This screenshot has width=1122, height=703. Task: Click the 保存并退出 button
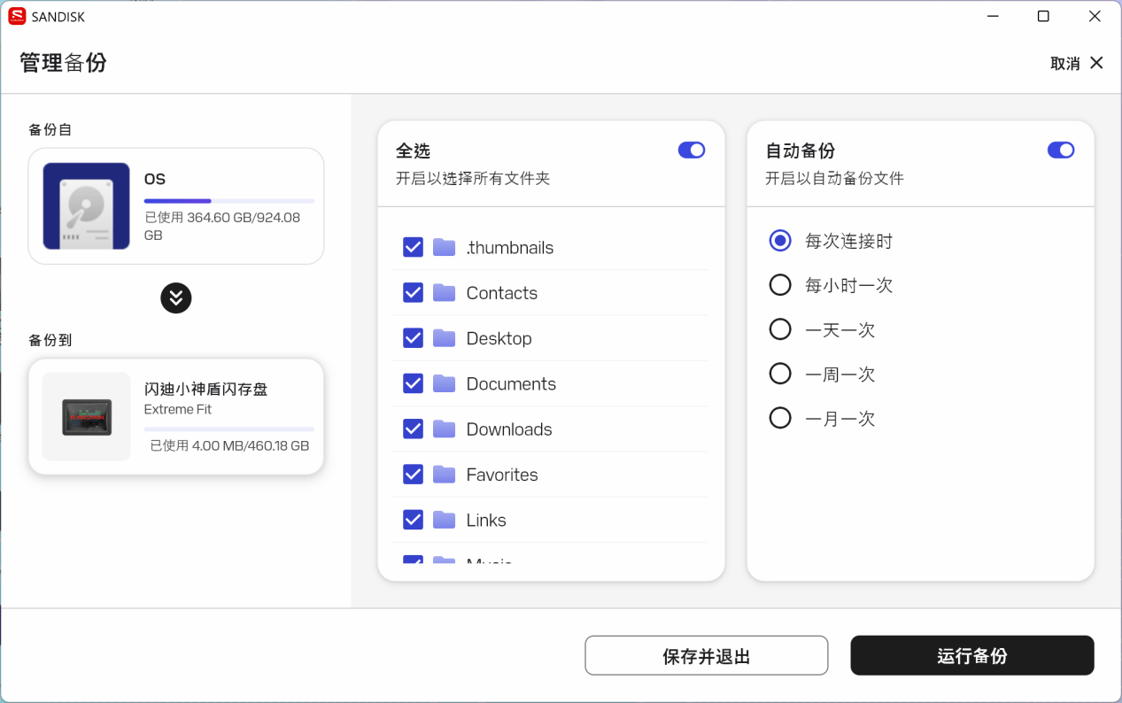(x=706, y=656)
